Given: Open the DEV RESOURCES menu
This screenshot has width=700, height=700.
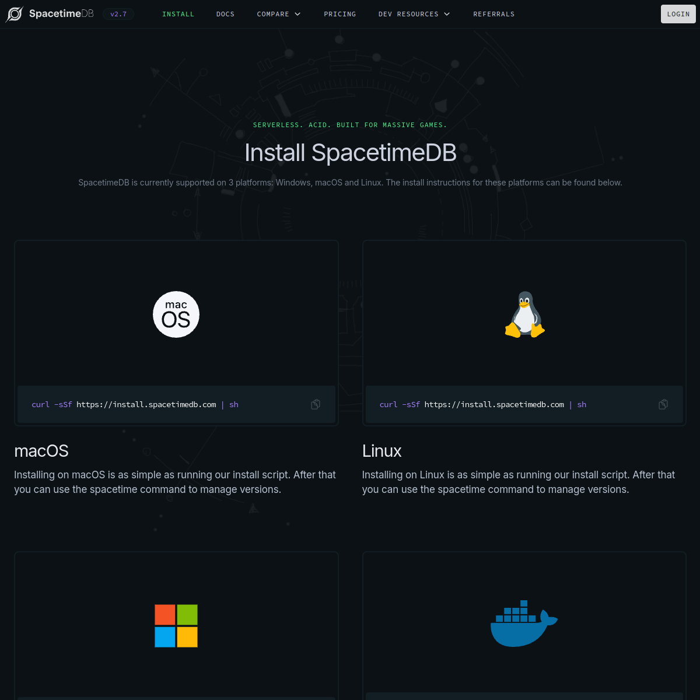Looking at the screenshot, I should 408,14.
